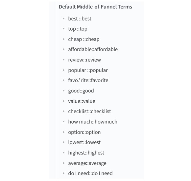This screenshot has height=181, width=191.
Task: Select the 'review::review' list item
Action: [85, 60]
